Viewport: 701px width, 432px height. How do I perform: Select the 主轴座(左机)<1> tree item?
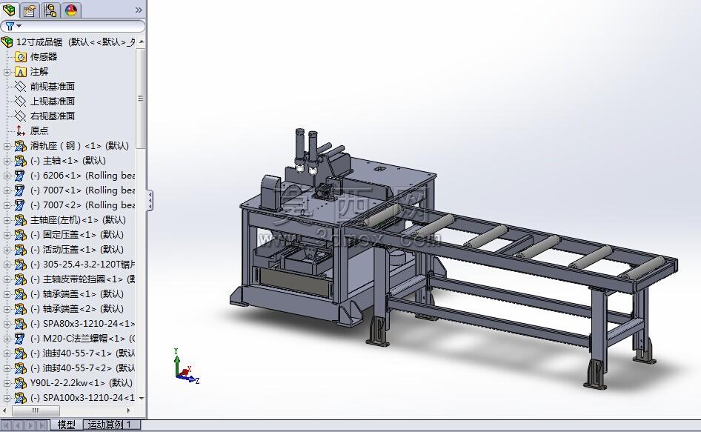click(x=78, y=219)
